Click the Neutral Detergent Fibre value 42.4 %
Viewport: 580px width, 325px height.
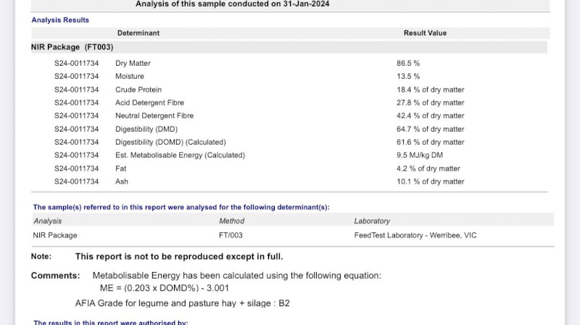[x=430, y=116]
